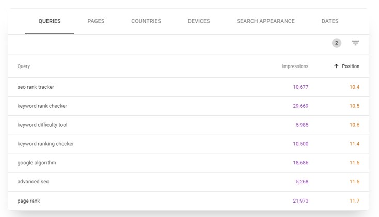Select the "keyword difficulty tool" row
The width and height of the screenshot is (379, 217).
(x=188, y=125)
